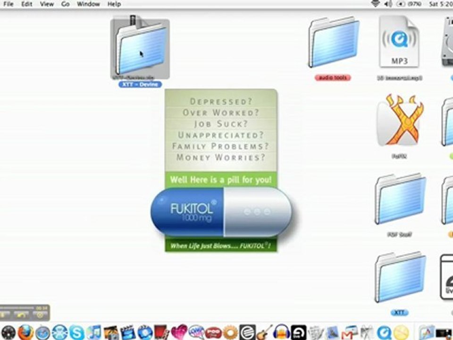Open iPhoto from the Dock
Screen dimensions: 453x340
click(111, 332)
